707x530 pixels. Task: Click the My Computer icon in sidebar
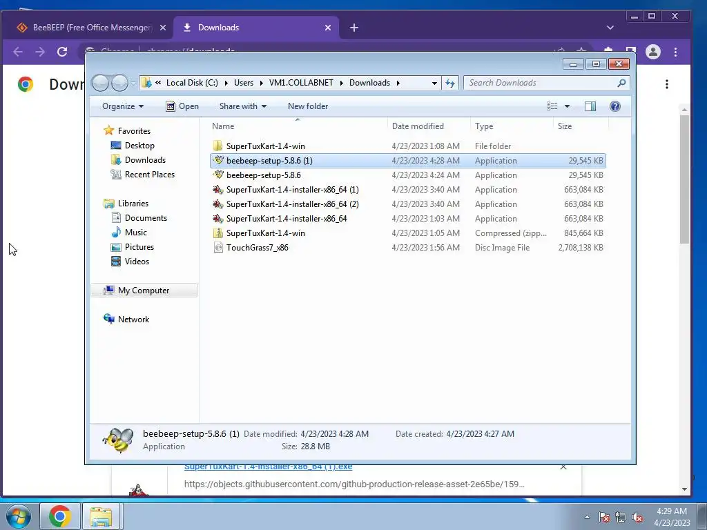108,291
